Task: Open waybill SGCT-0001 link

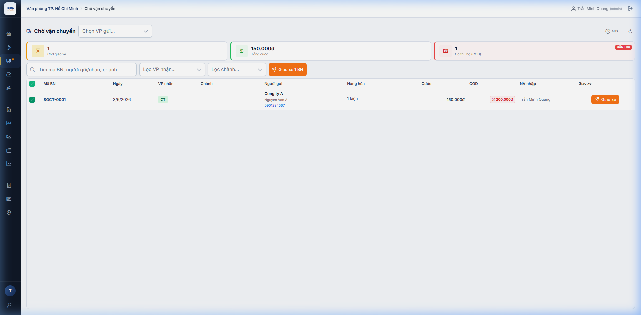Action: click(55, 100)
